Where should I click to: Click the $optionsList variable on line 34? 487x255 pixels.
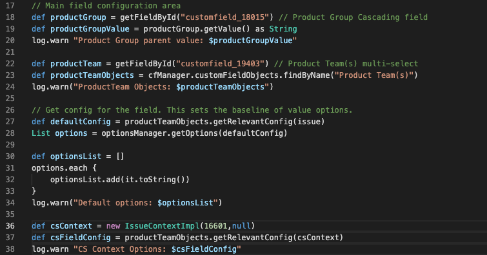pyautogui.click(x=185, y=203)
